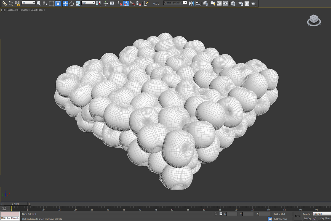This screenshot has width=331, height=221.
Task: Click the Bind to Space Warp icon
Action: coord(17,3)
